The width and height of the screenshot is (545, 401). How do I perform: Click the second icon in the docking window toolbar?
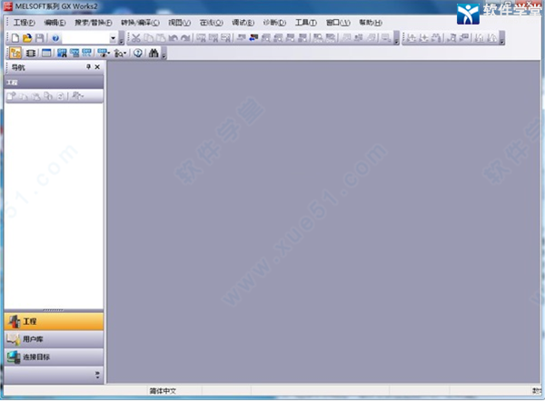pos(30,54)
